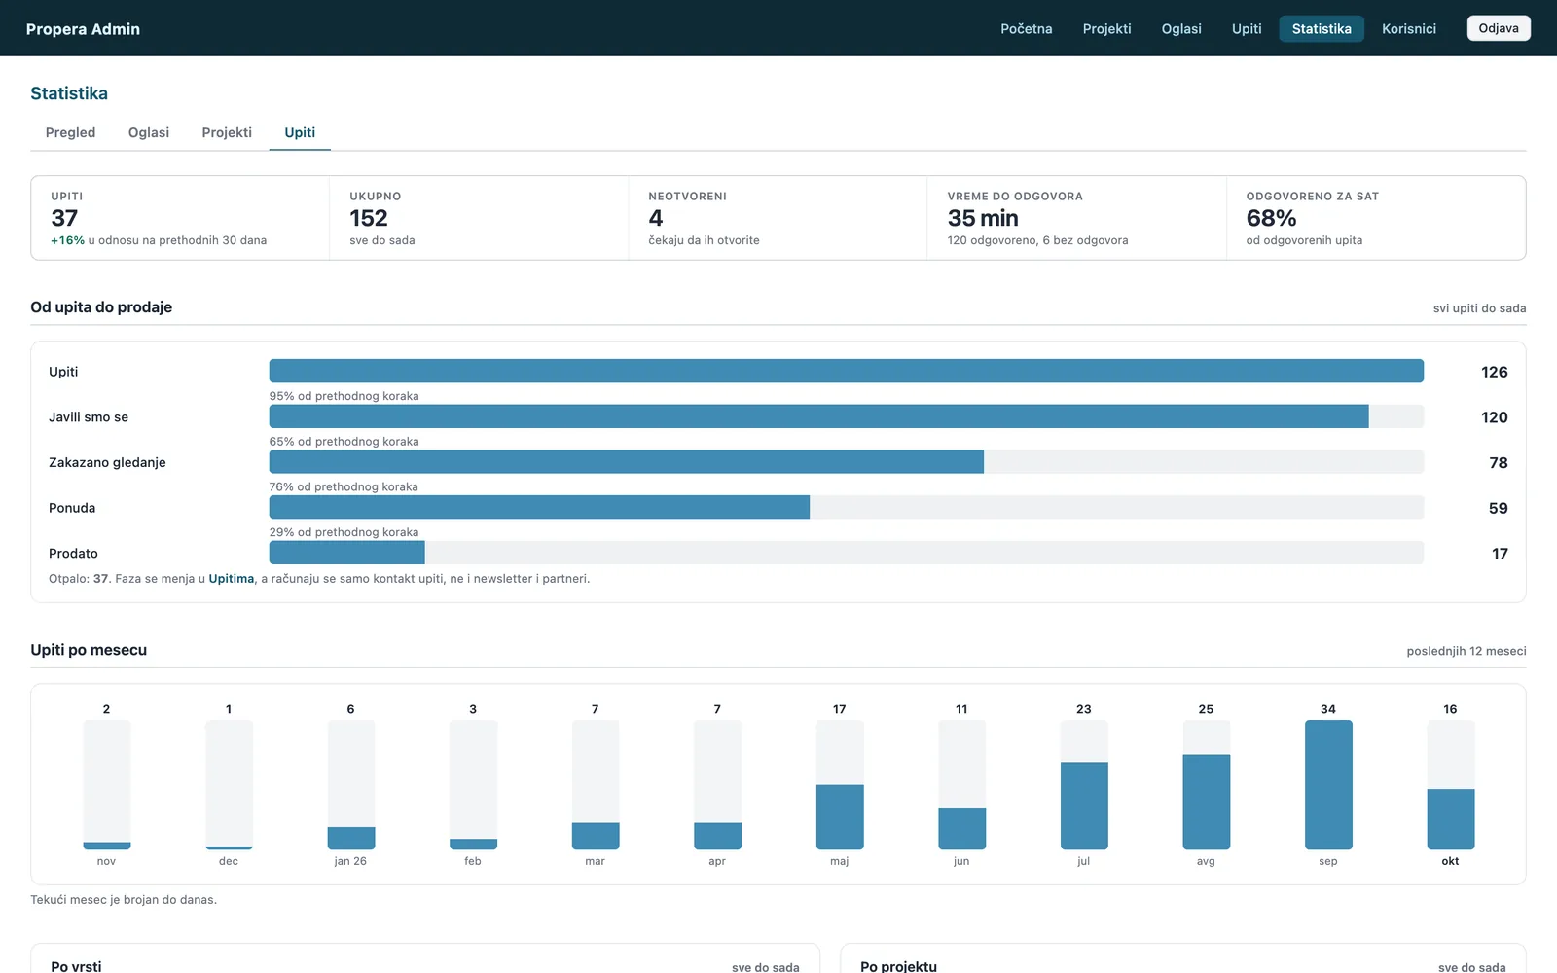Open the Početna navigation item
This screenshot has width=1557, height=973.
[1026, 29]
